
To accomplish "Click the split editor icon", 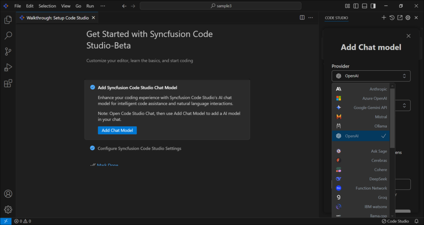I will 302,18.
